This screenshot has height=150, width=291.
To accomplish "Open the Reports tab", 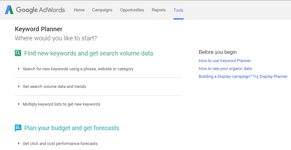I will click(159, 10).
